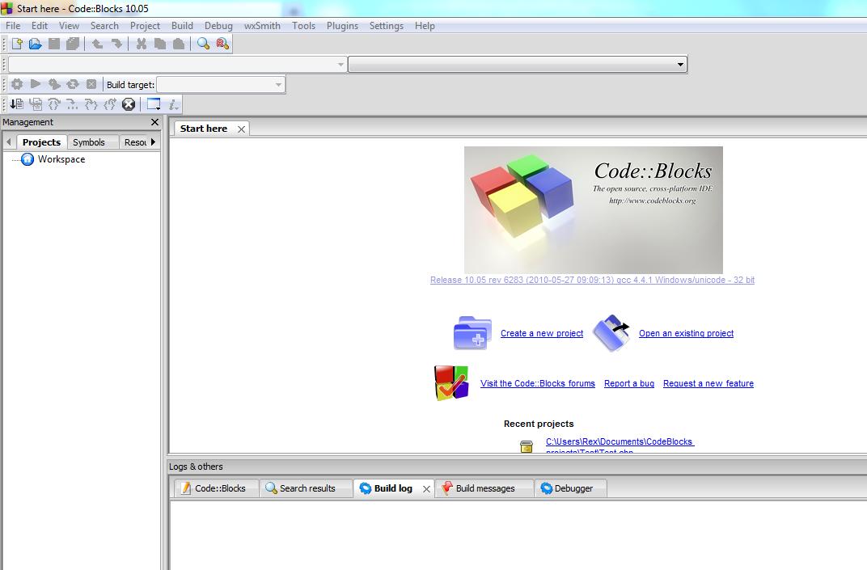Switch to the Resources tab
Viewport: 867px width, 570px height.
136,142
